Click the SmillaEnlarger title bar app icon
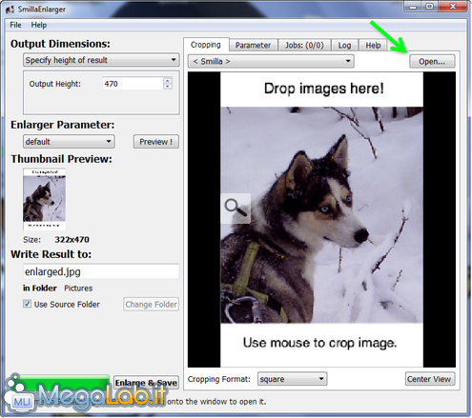This screenshot has height=418, width=472. tap(10, 10)
